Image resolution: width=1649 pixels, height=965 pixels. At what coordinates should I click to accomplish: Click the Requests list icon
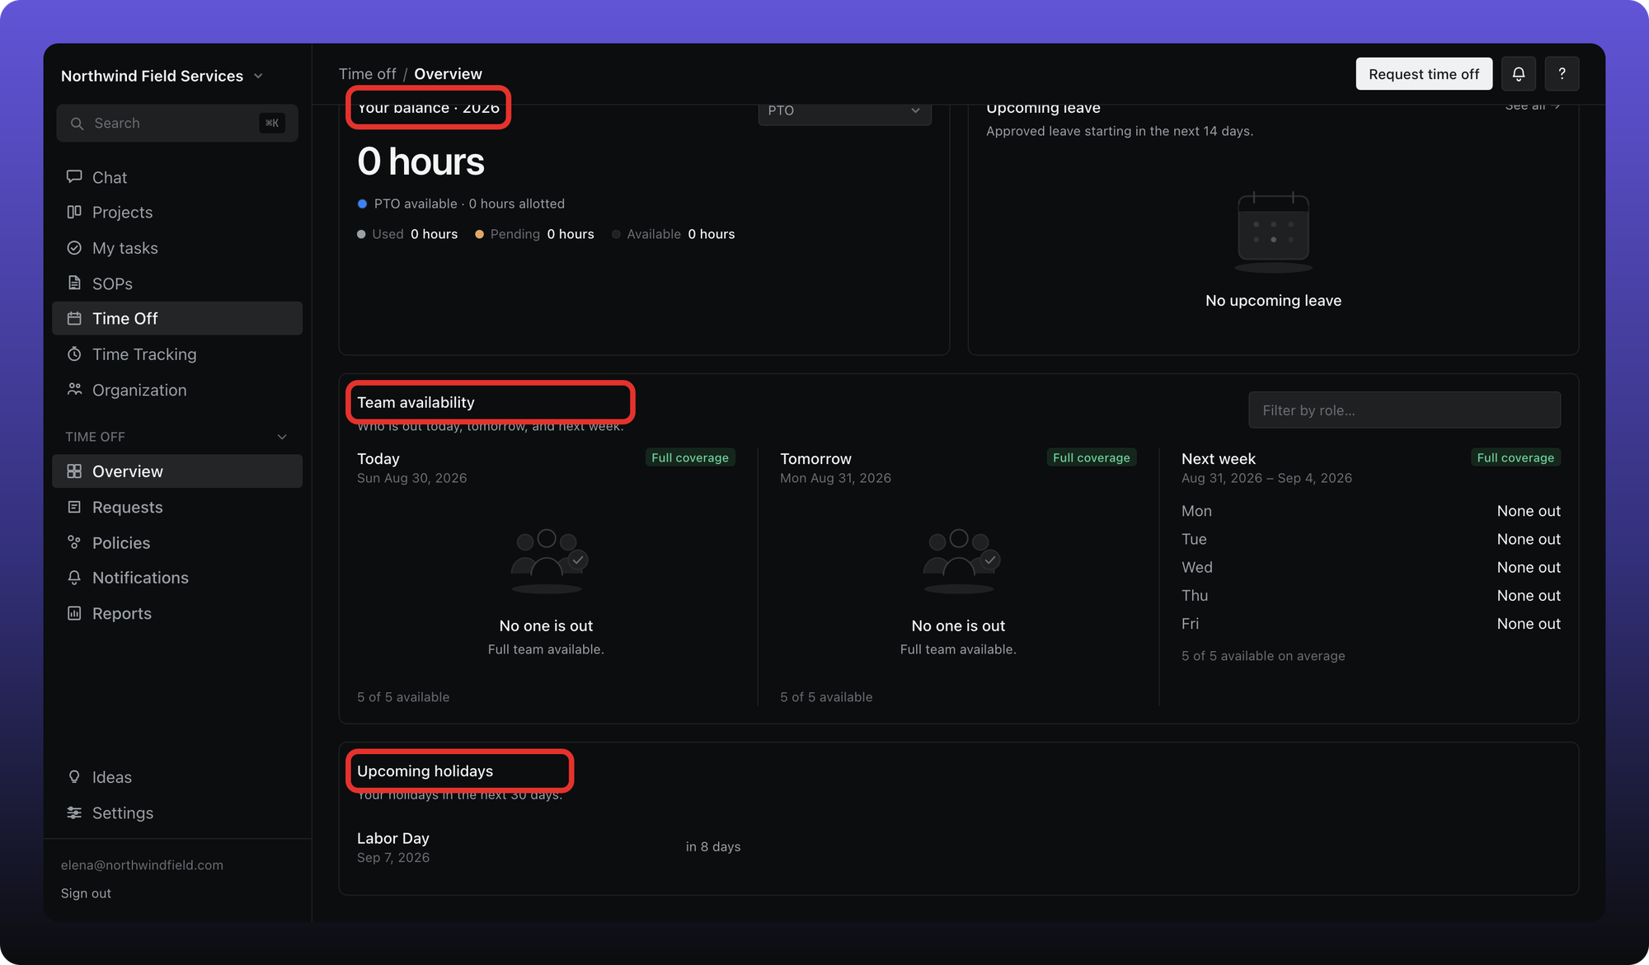click(74, 507)
